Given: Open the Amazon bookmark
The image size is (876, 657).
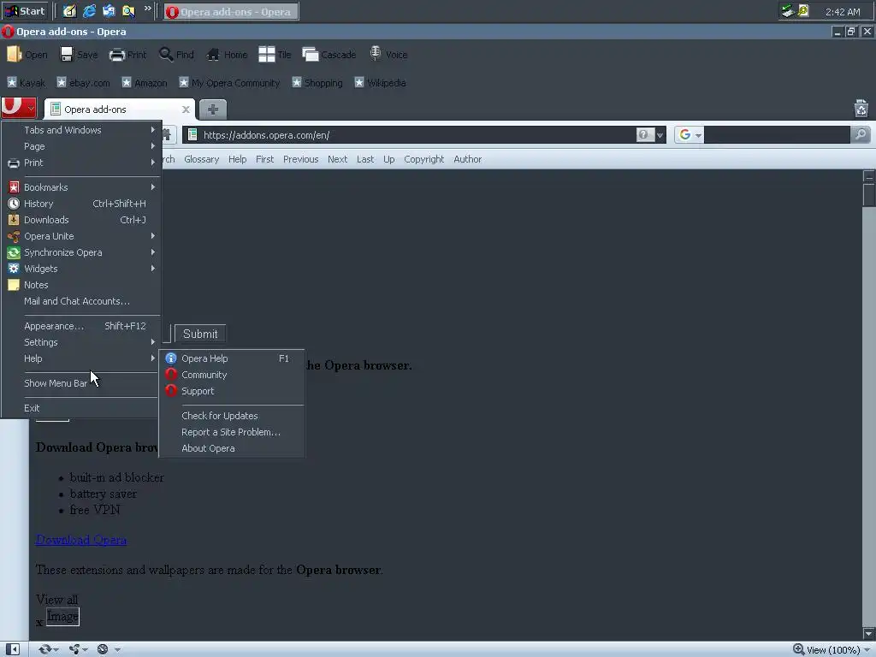Looking at the screenshot, I should point(144,83).
